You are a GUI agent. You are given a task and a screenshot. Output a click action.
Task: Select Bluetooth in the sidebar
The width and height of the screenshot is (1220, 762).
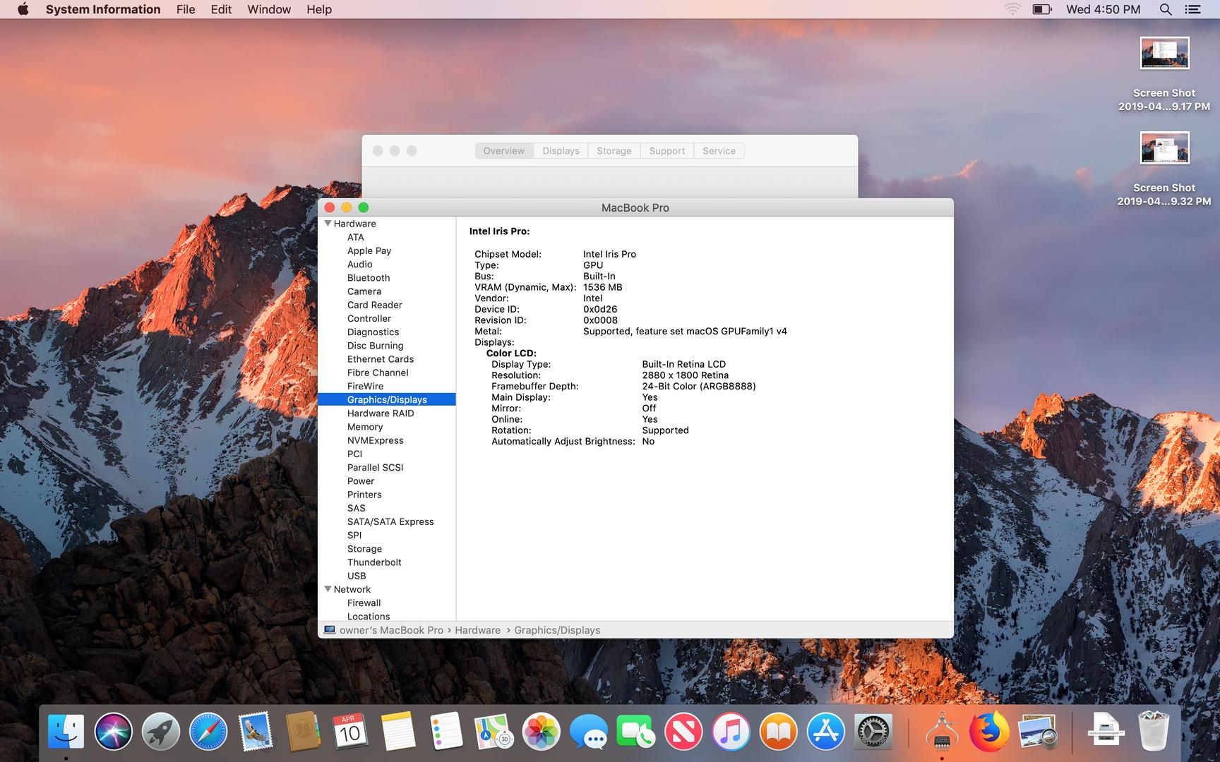pos(369,277)
